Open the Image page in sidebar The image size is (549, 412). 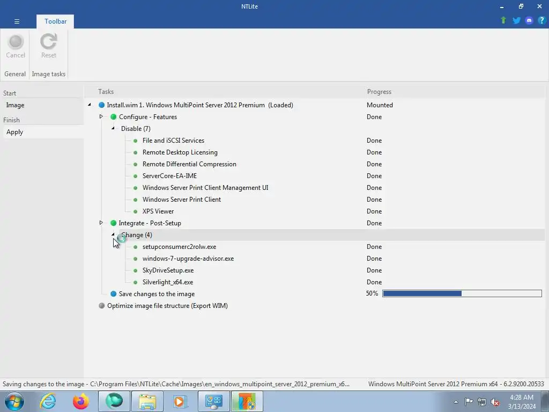[43, 105]
